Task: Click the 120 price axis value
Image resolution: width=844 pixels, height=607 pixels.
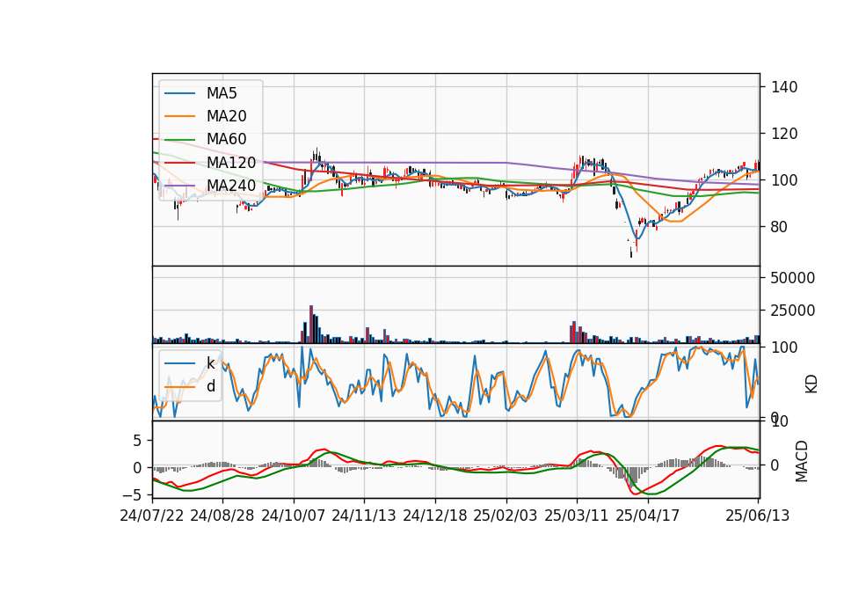Action: pyautogui.click(x=783, y=134)
